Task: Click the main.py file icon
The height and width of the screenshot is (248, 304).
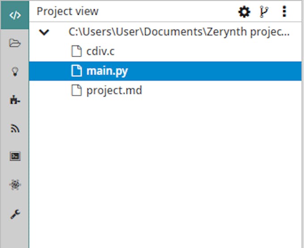Action: (x=76, y=71)
